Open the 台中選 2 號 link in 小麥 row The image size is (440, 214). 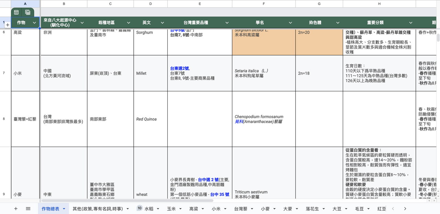(208, 179)
